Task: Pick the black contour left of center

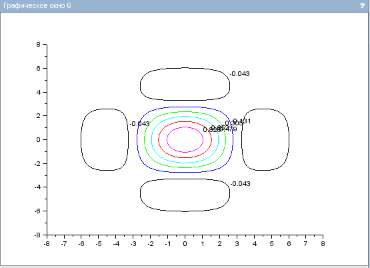Action: (x=105, y=139)
